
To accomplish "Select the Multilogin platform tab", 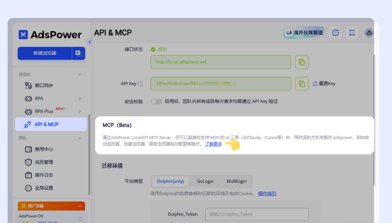I will (x=236, y=181).
